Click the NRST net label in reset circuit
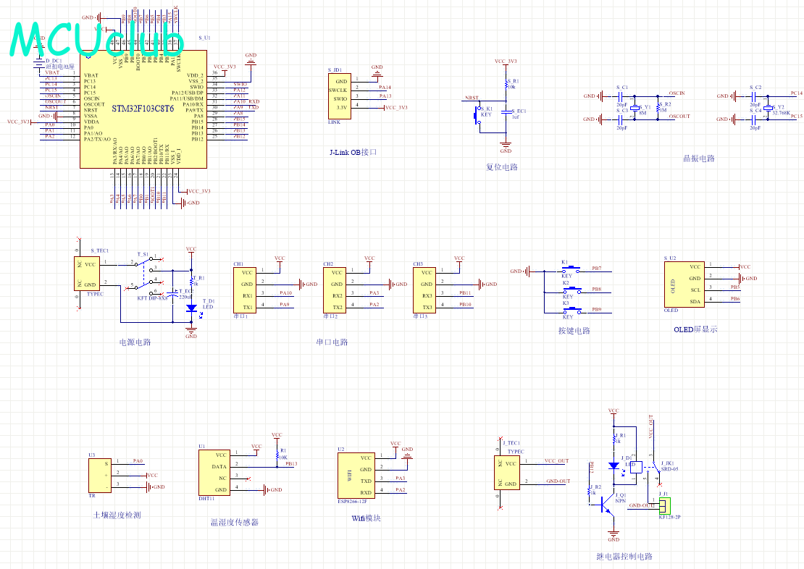The image size is (804, 569). coord(472,98)
